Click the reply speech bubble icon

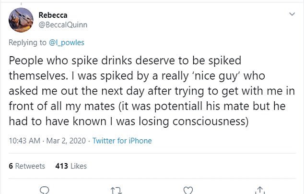click(45, 189)
